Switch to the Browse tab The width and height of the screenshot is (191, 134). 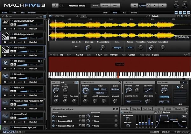[x=32, y=12]
